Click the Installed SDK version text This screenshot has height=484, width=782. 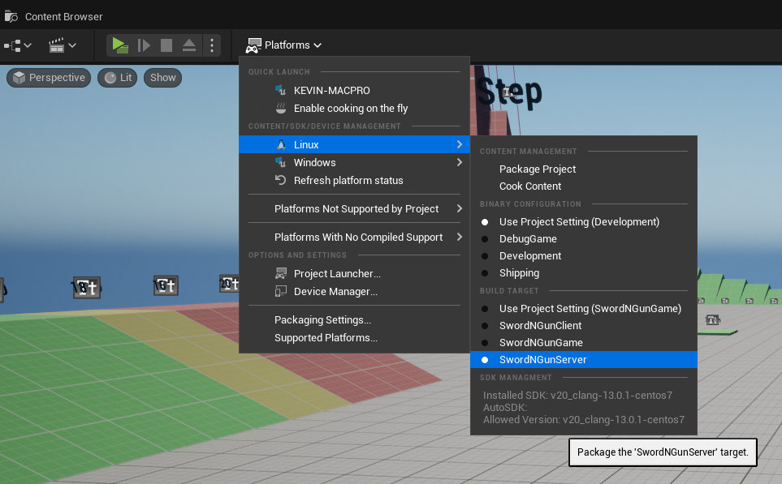pyautogui.click(x=577, y=396)
